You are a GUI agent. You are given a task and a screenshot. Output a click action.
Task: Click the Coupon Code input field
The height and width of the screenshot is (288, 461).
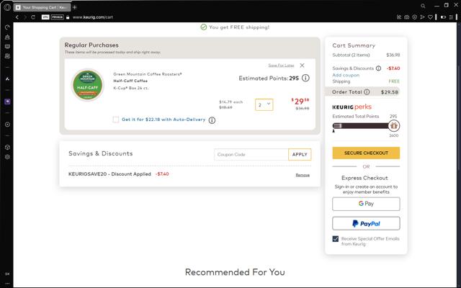[251, 154]
